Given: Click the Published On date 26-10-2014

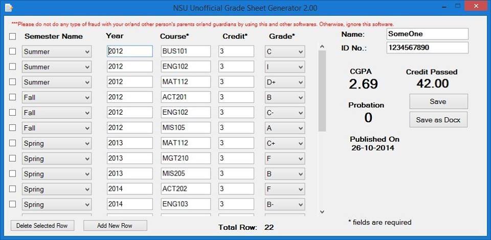Looking at the screenshot, I should pos(373,148).
